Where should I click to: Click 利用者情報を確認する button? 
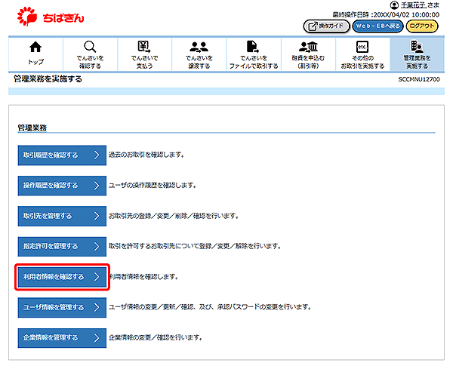point(62,277)
